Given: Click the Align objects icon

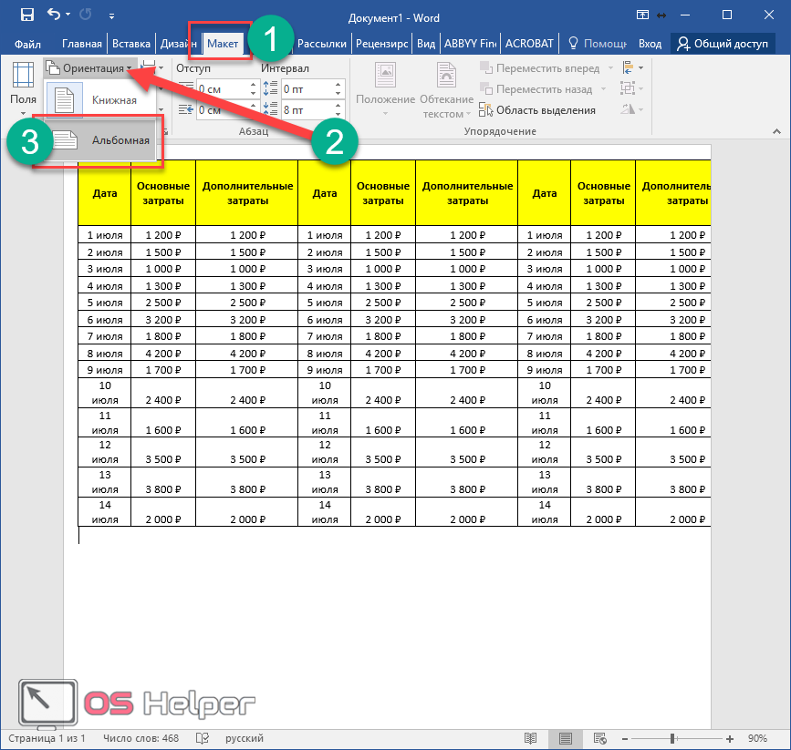Looking at the screenshot, I should click(x=628, y=68).
